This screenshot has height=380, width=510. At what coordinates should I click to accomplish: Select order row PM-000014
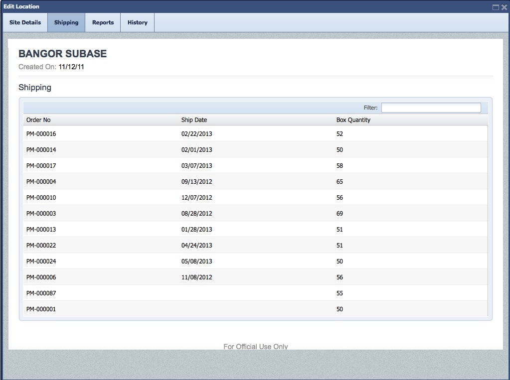click(x=41, y=150)
